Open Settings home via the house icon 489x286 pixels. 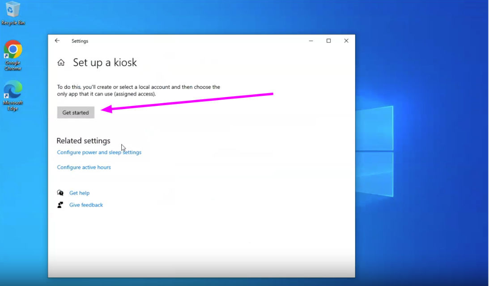pyautogui.click(x=61, y=63)
